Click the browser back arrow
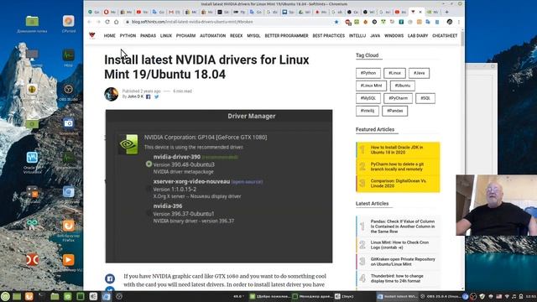This screenshot has height=302, width=537. click(x=90, y=22)
